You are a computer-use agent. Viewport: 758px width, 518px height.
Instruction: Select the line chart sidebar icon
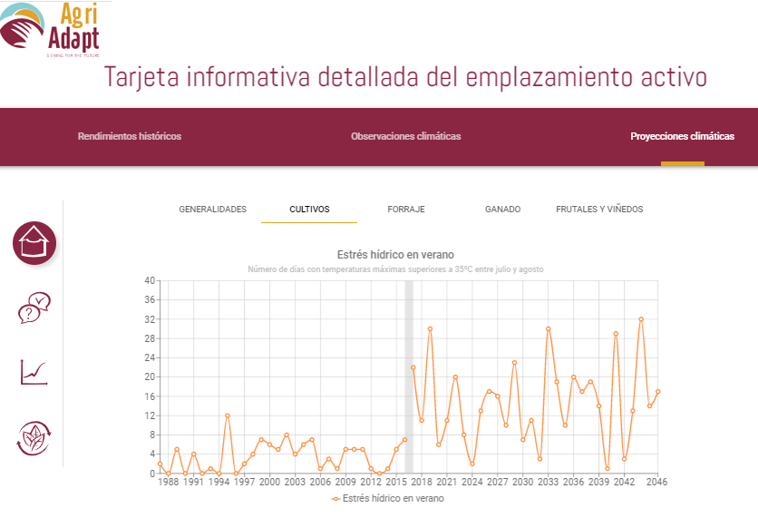point(34,372)
